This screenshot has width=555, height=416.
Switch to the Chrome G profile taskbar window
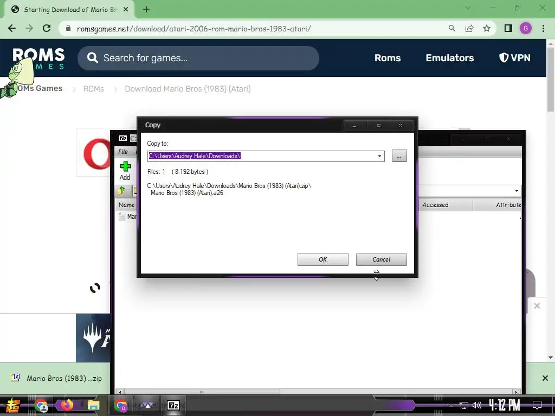[121, 405]
